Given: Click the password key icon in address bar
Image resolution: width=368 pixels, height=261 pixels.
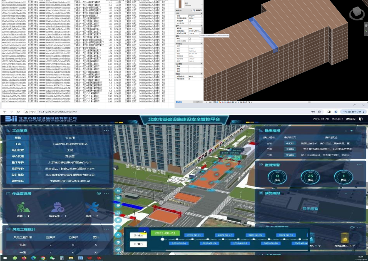Looking at the screenshot, I should tap(313, 112).
